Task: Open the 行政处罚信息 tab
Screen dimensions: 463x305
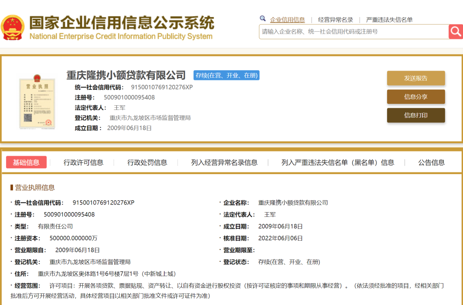Action: pyautogui.click(x=147, y=163)
